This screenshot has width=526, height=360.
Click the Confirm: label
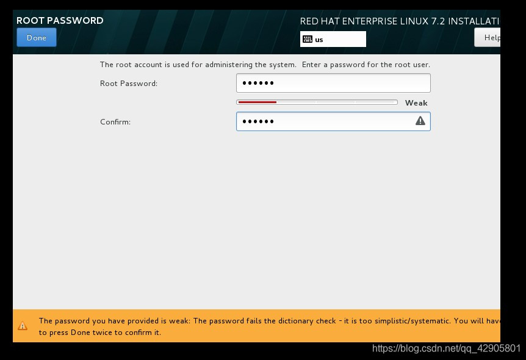tap(115, 122)
